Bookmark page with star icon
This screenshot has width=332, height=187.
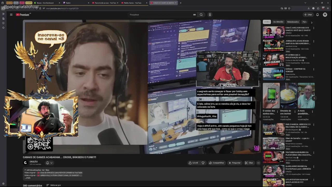point(289,8)
